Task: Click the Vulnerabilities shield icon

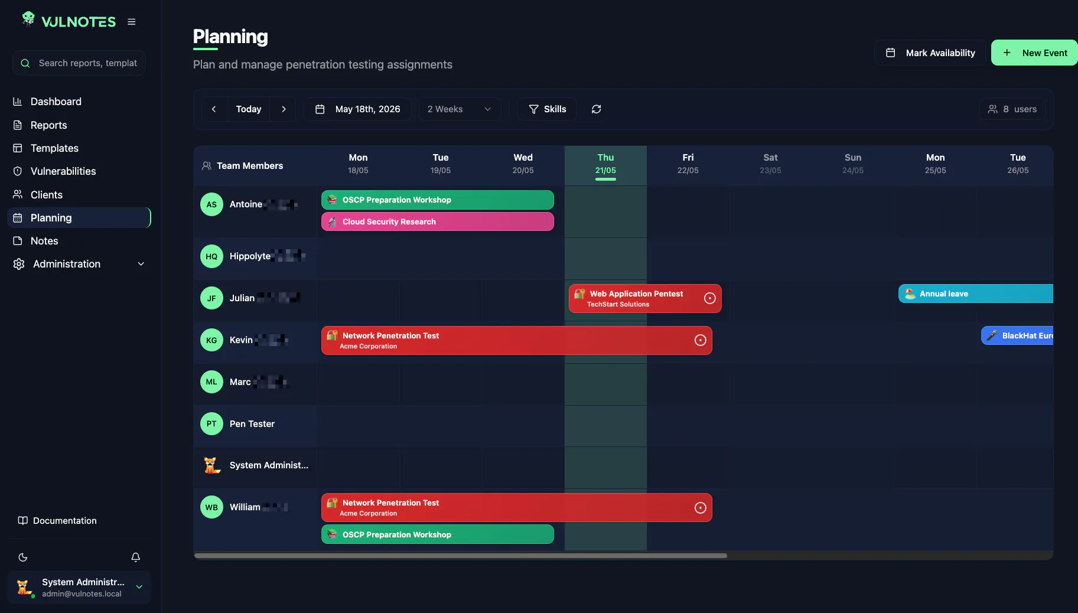Action: [x=18, y=171]
